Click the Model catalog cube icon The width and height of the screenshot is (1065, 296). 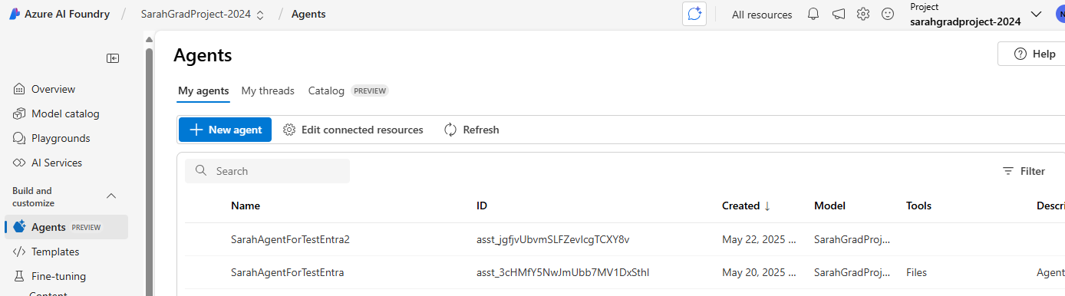coord(19,113)
